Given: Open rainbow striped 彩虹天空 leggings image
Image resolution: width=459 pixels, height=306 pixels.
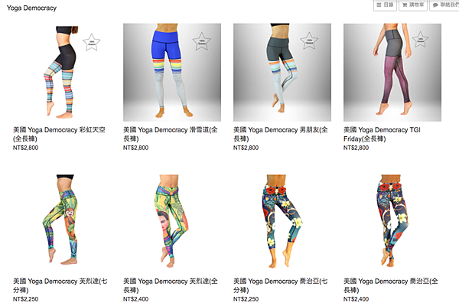Looking at the screenshot, I should (62, 73).
